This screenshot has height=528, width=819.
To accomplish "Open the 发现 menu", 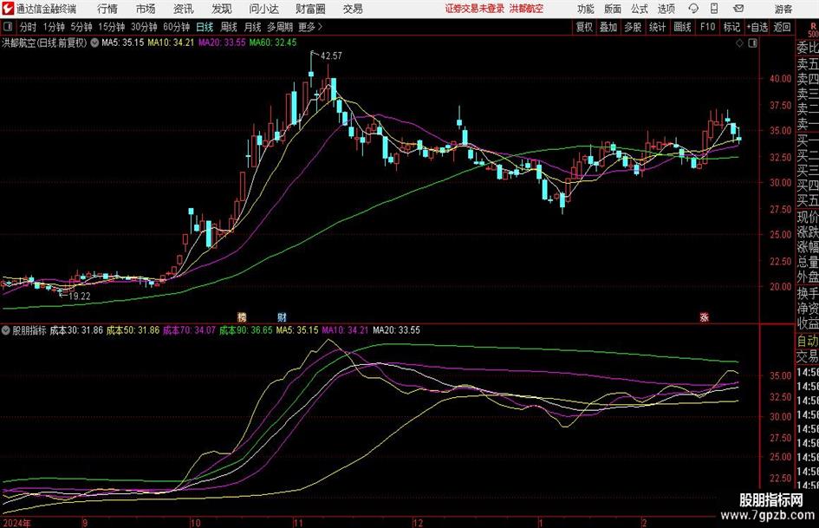I will (222, 9).
